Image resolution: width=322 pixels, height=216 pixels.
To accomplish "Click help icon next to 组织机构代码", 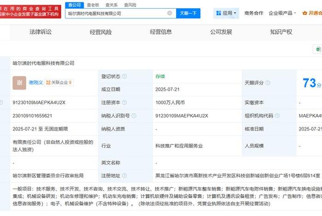I will (277, 116).
